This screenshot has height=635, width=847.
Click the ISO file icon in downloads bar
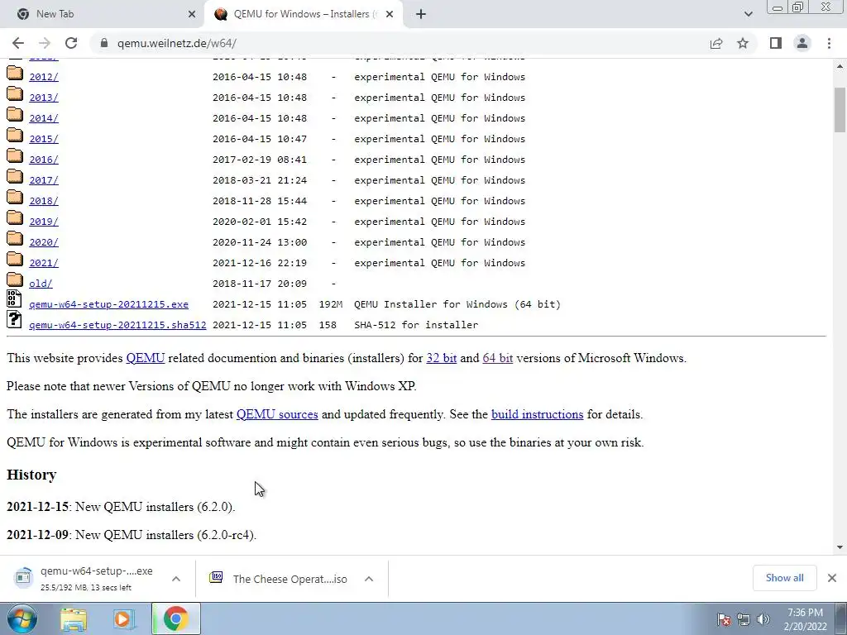tap(216, 577)
